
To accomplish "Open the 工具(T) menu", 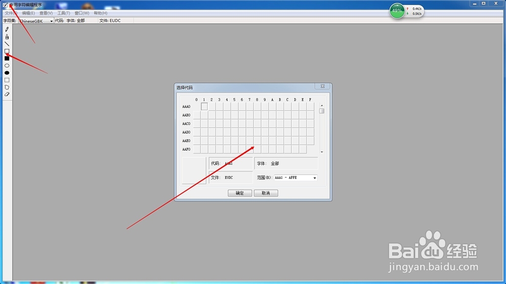I will [x=64, y=13].
